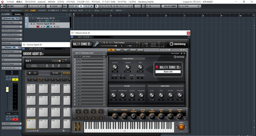The height and width of the screenshot is (136, 256).
Task: Switch to the HALion Effects tab
Action: click(133, 50)
